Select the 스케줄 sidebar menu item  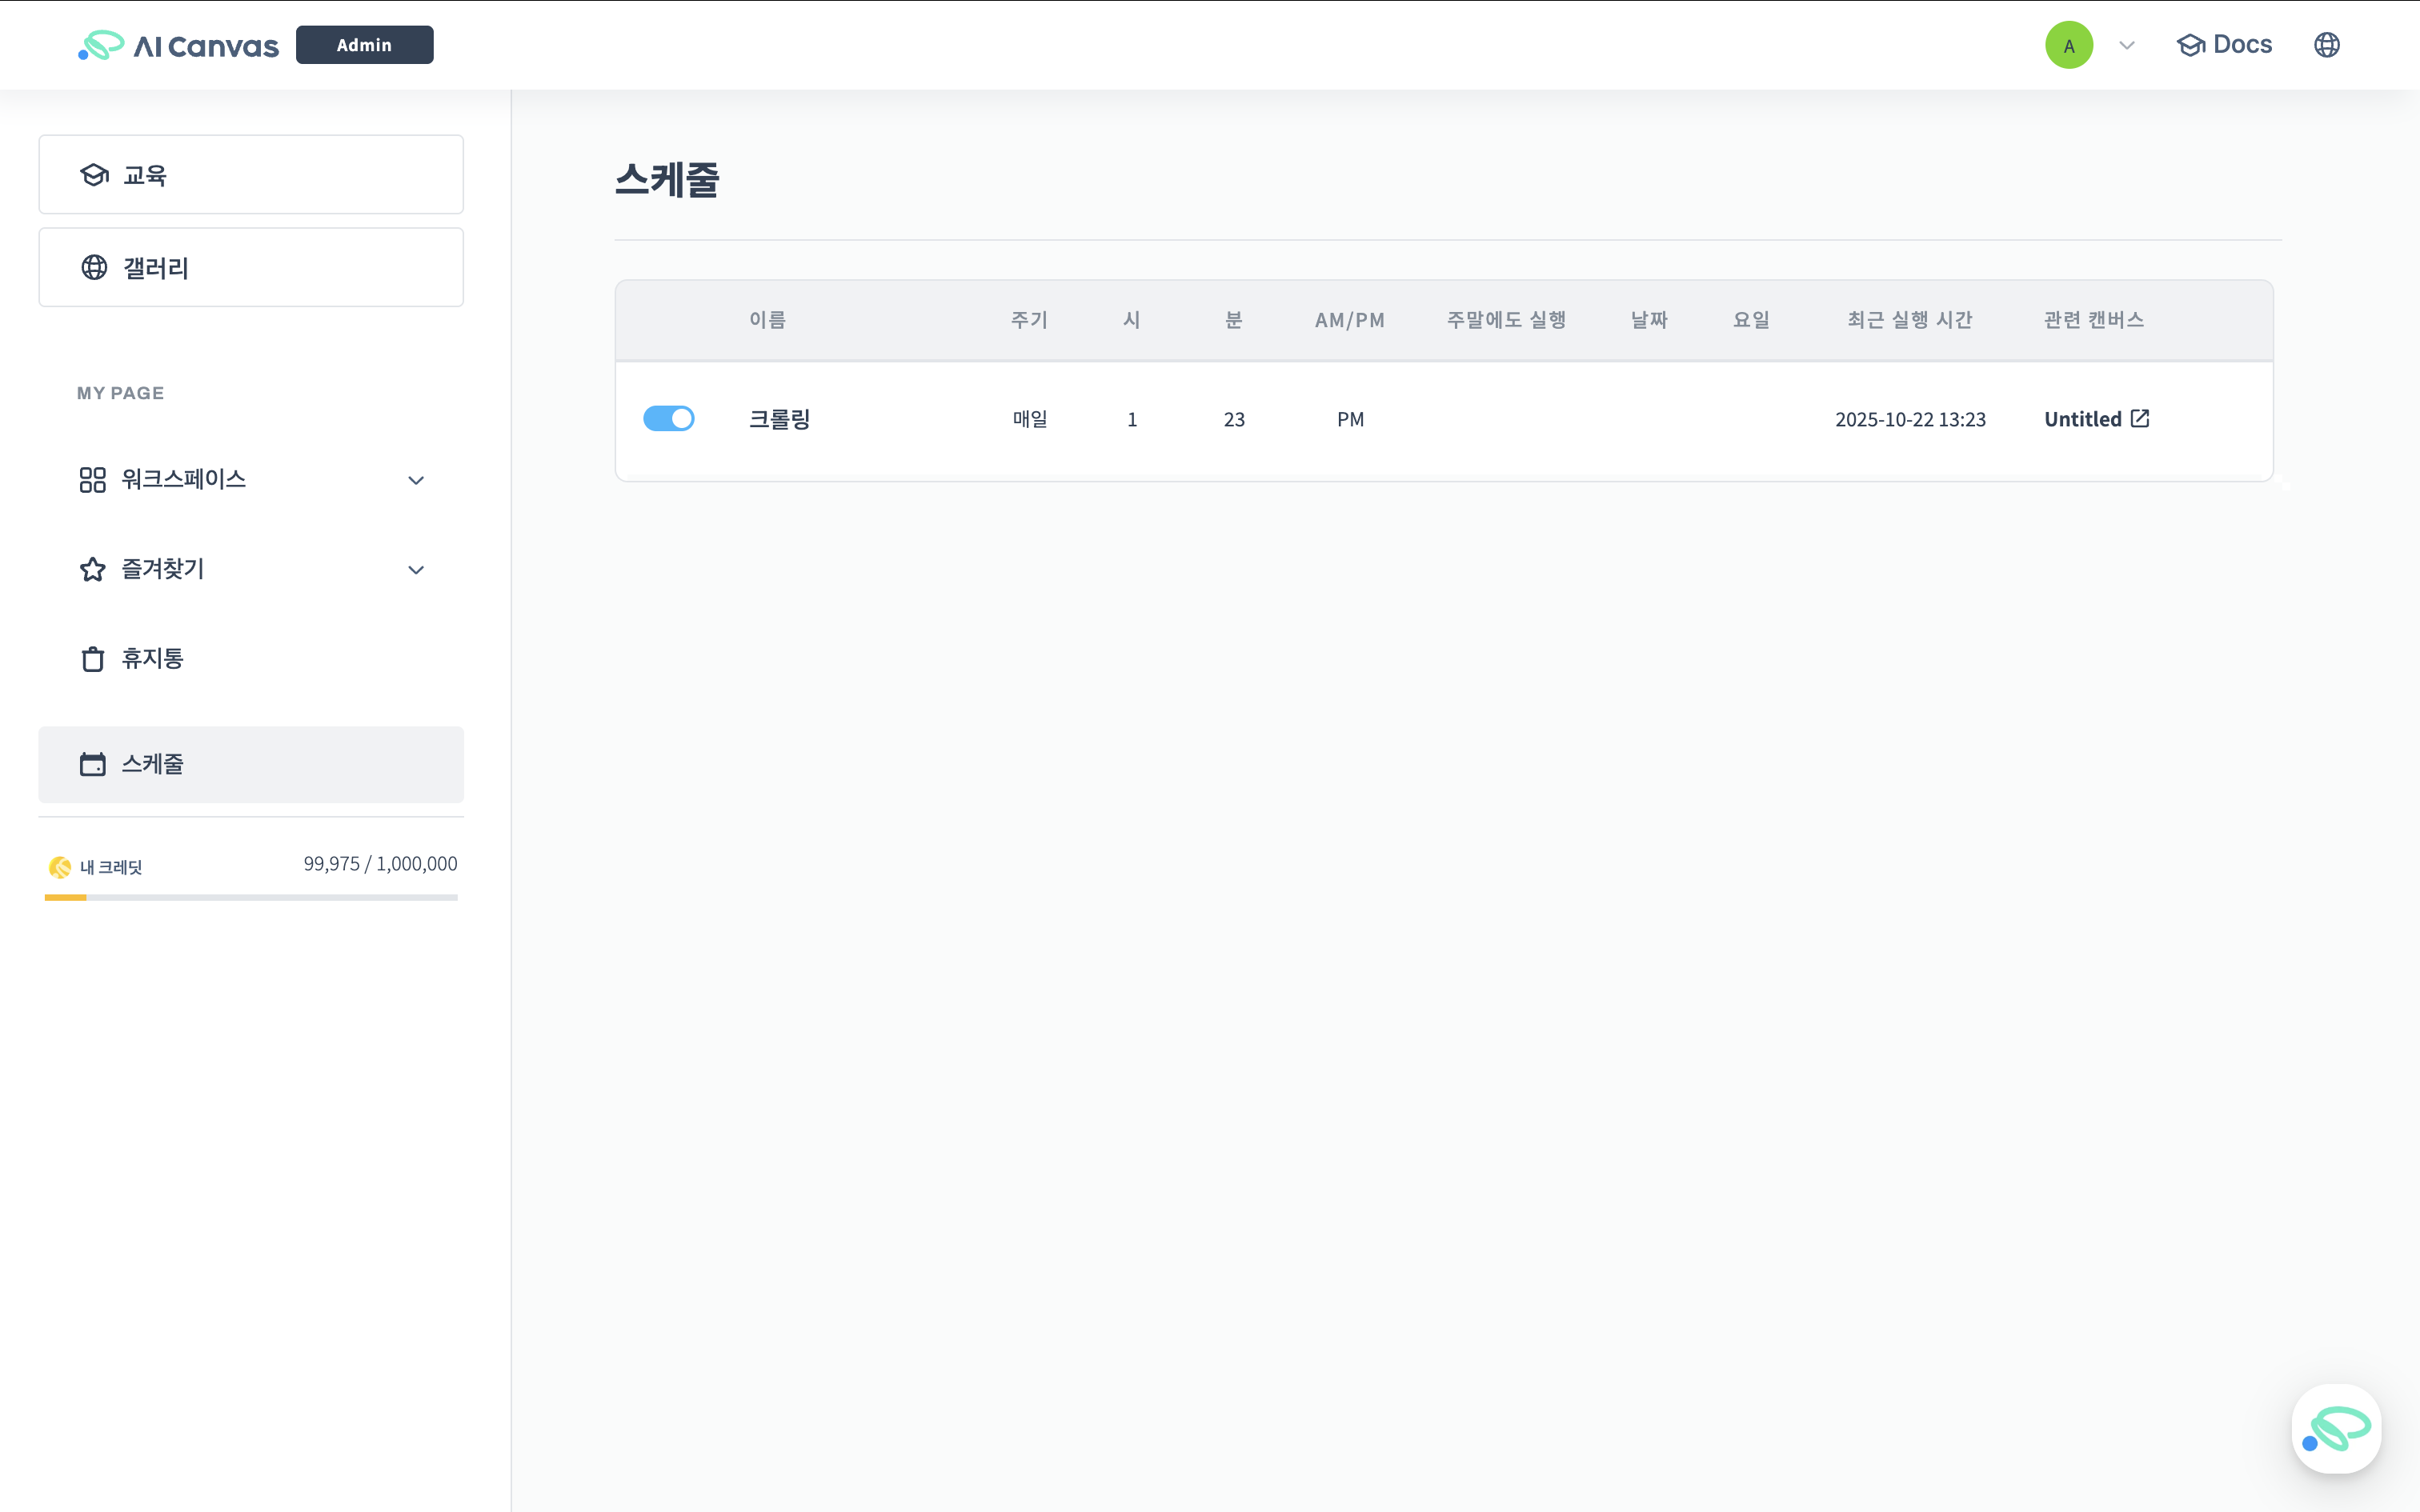click(250, 764)
